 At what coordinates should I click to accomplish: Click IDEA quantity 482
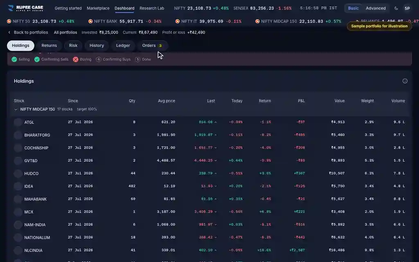click(x=132, y=186)
